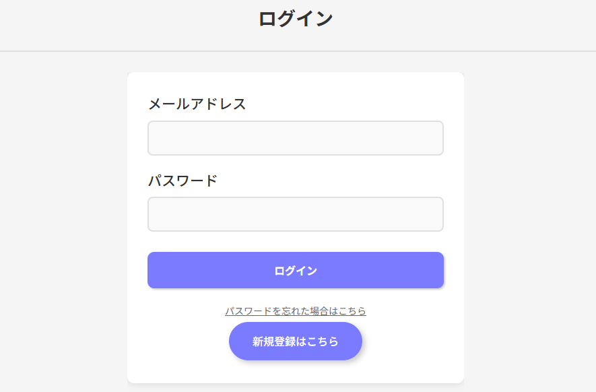Viewport: 596px width, 392px height.
Task: Place cursor in the email address box
Action: (295, 138)
